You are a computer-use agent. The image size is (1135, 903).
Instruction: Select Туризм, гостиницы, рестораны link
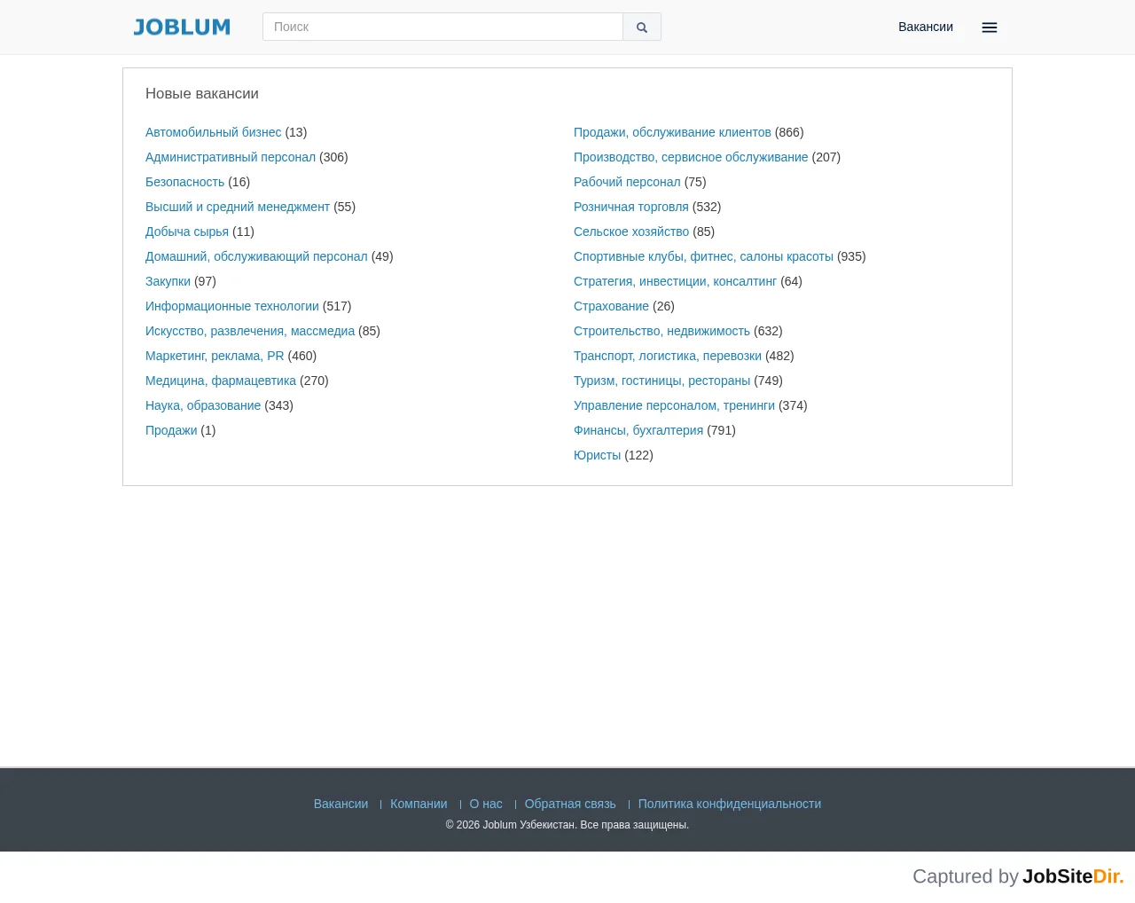pyautogui.click(x=661, y=381)
